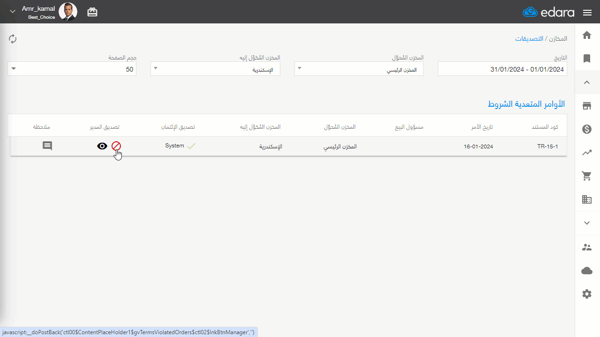Click the edara logo
The image size is (600, 337).
click(x=548, y=12)
